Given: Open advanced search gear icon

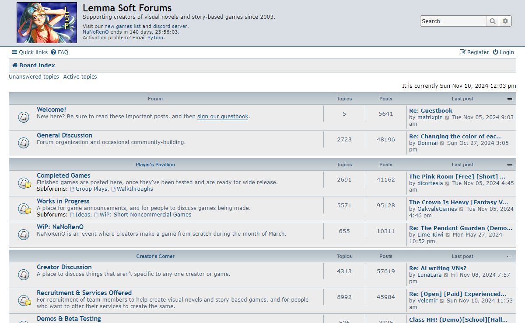Looking at the screenshot, I should point(505,21).
